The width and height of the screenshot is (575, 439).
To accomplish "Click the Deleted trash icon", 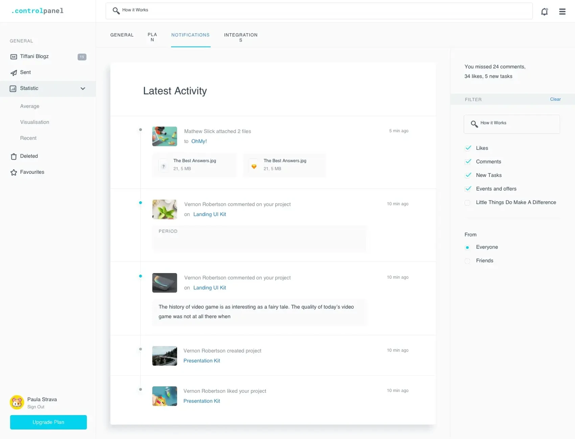I will (14, 156).
